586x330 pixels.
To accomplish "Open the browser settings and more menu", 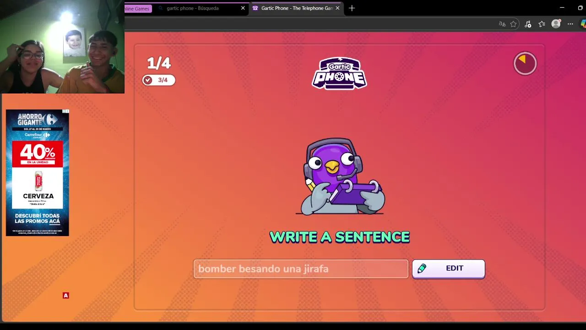I will pyautogui.click(x=570, y=24).
